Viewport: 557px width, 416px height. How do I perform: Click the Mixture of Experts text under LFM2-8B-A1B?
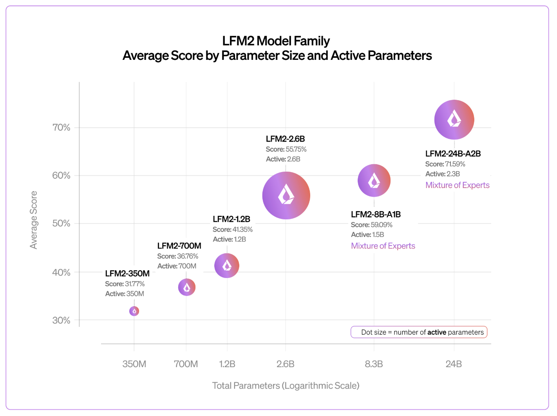(383, 246)
